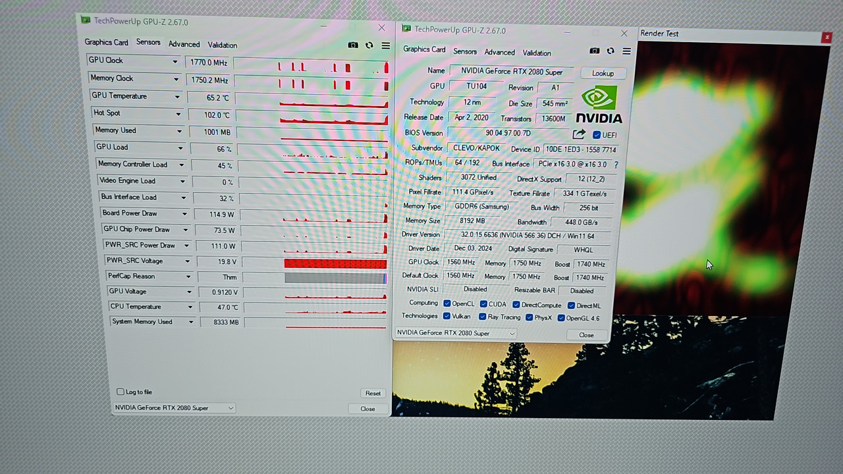Click NVIDIA logo image
The width and height of the screenshot is (843, 474).
(599, 104)
